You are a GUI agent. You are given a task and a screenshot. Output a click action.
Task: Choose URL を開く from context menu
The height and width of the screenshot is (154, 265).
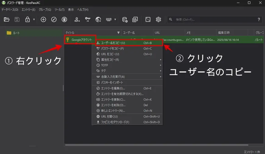[x=127, y=116]
